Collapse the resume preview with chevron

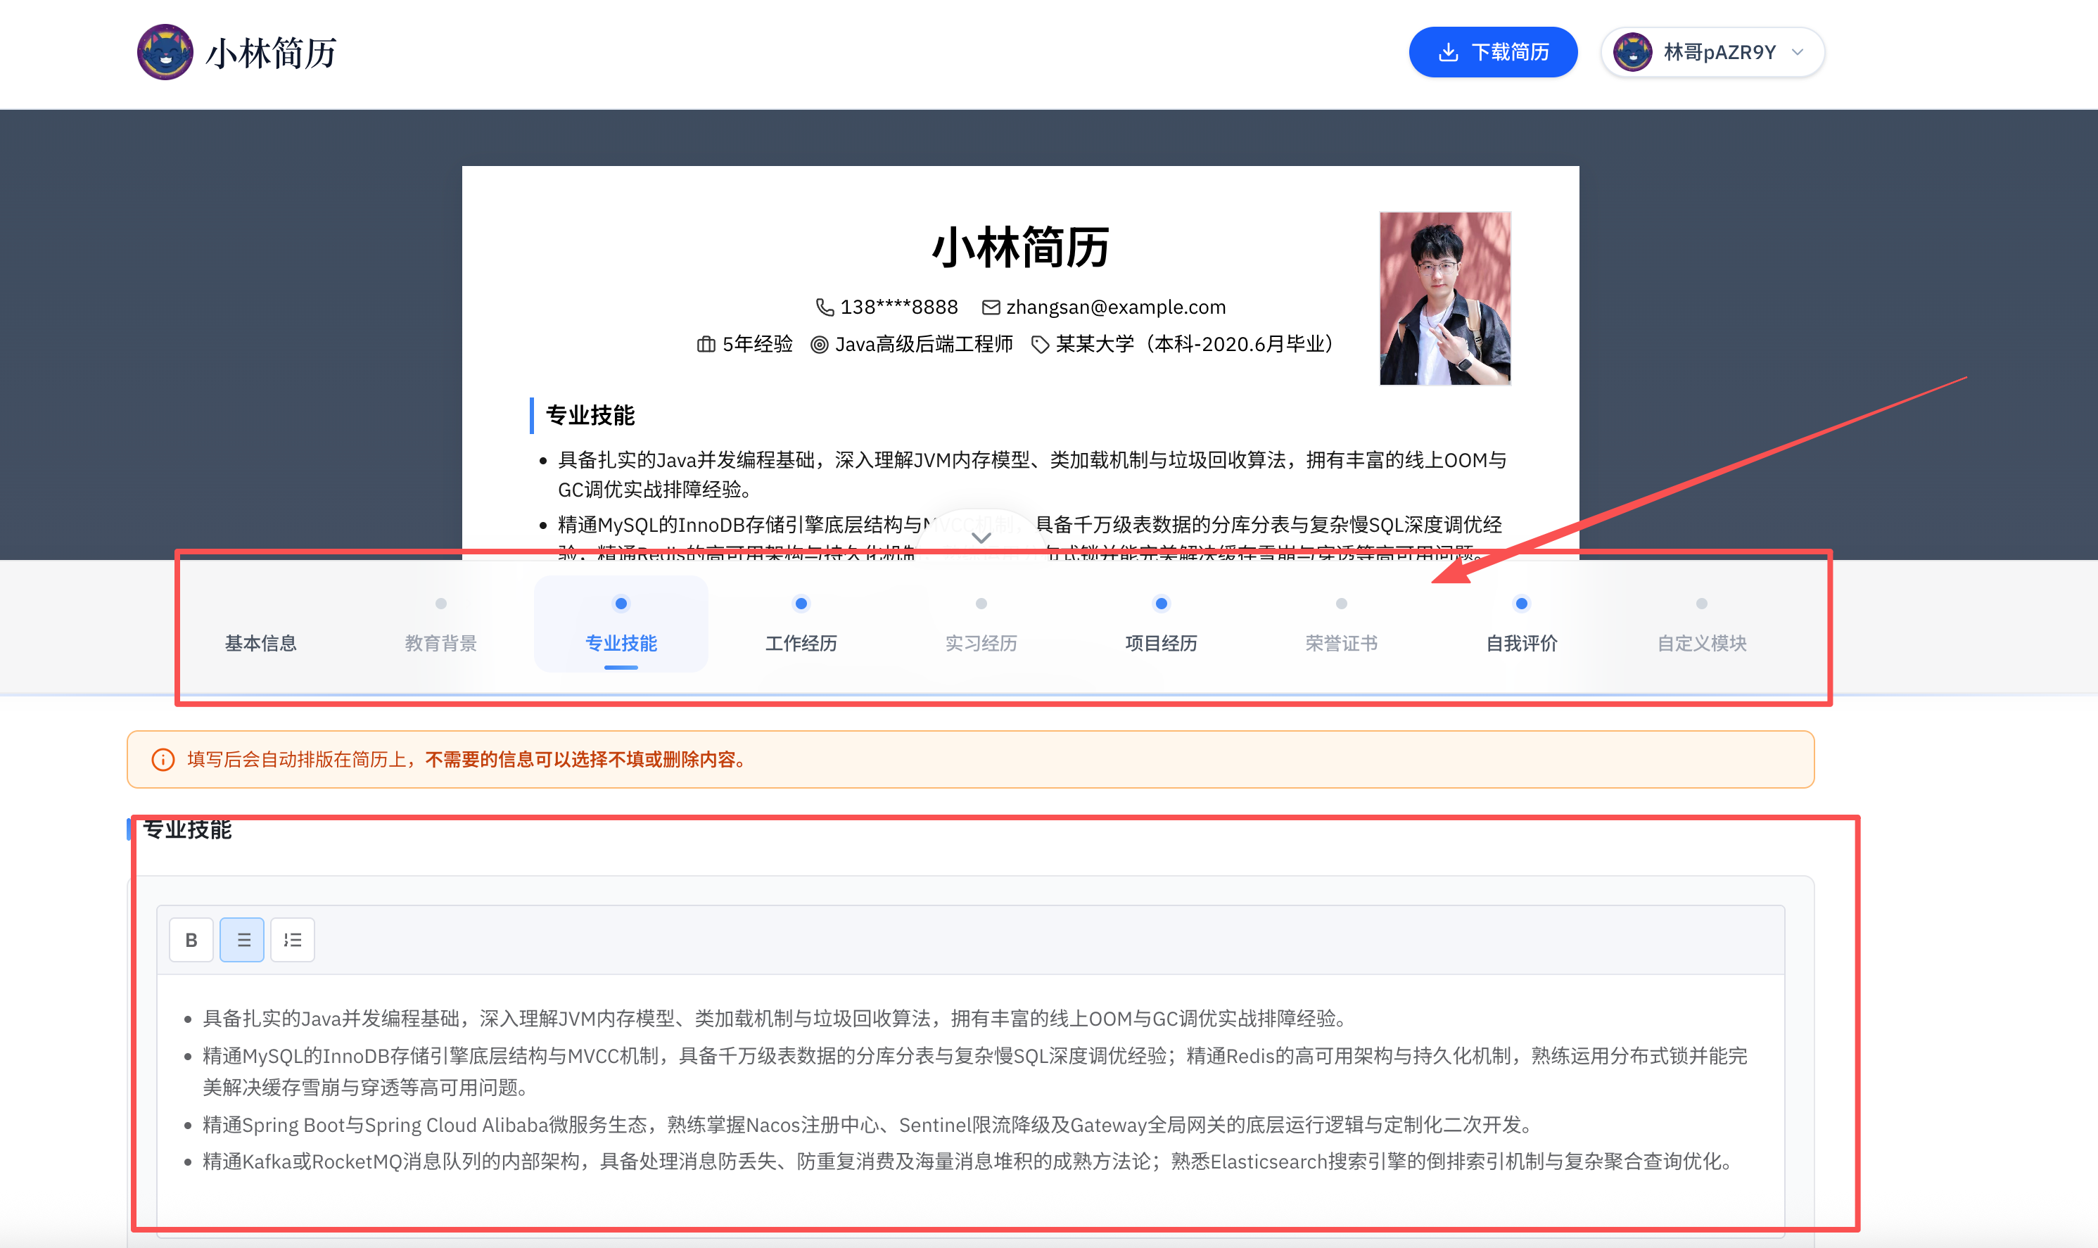click(981, 537)
